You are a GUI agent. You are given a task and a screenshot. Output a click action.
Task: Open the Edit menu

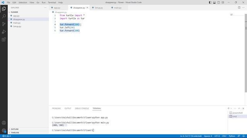coord(14,2)
